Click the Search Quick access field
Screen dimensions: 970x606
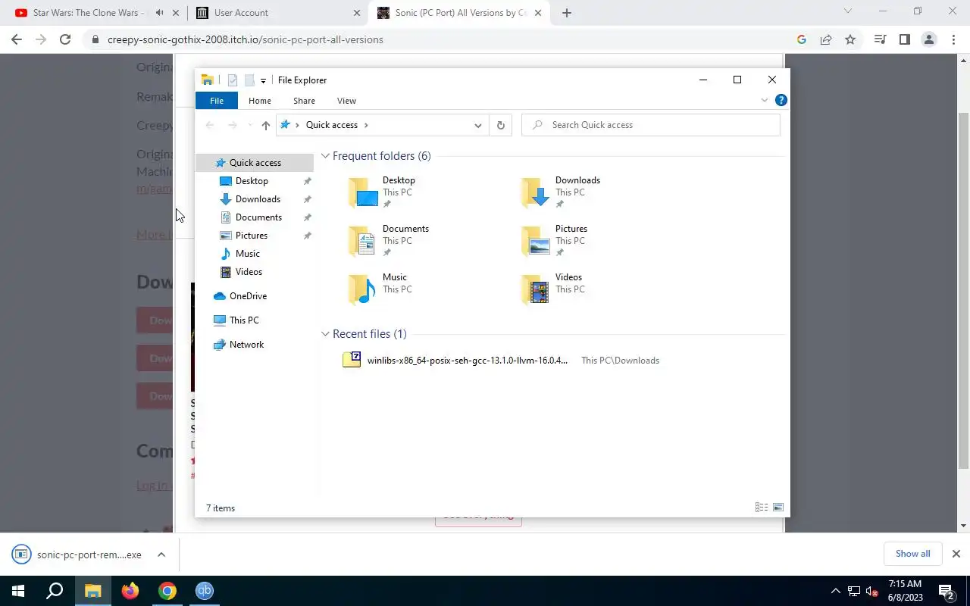pos(651,125)
